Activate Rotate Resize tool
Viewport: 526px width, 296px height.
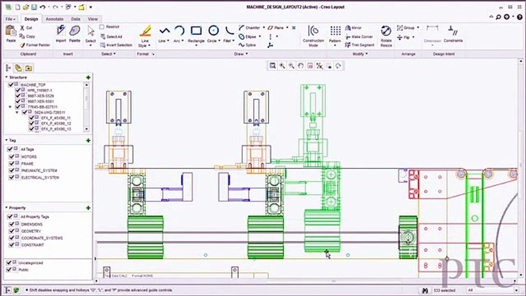[x=386, y=36]
